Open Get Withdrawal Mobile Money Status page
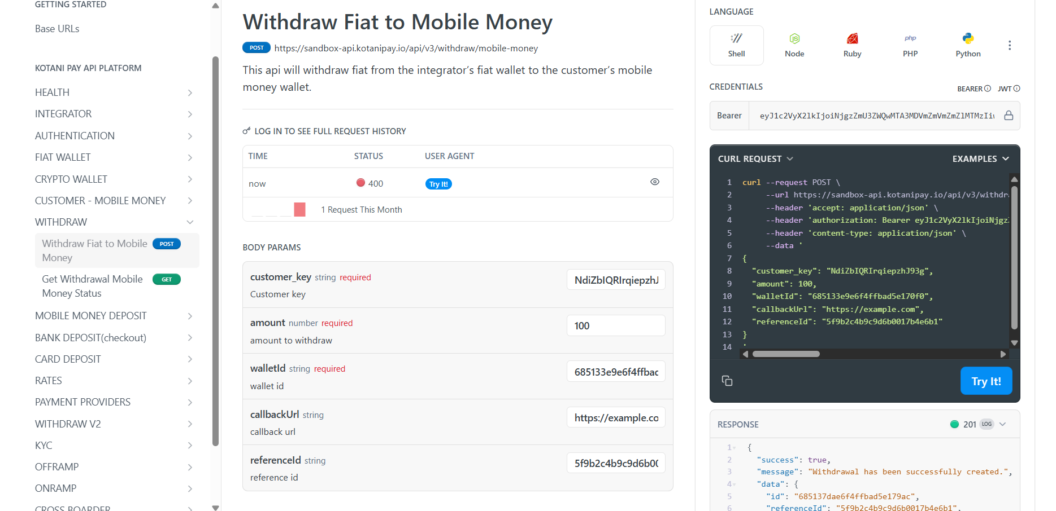1056x511 pixels. 117,286
